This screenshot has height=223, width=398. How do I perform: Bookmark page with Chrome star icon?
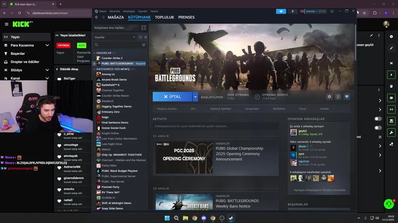coord(364,13)
